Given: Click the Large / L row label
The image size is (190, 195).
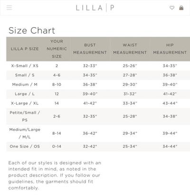Looking at the screenshot, I should tap(25, 94).
